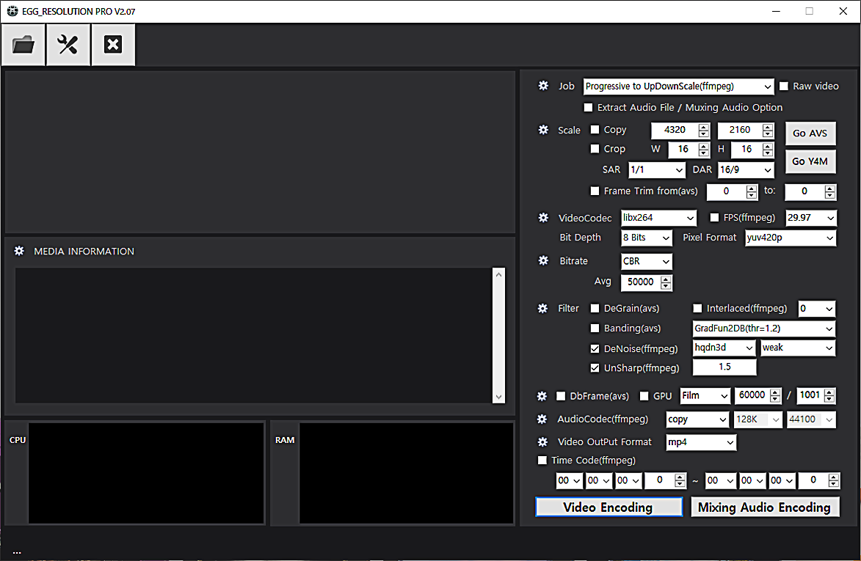This screenshot has width=861, height=561.
Task: Open the Bitrate CBR dropdown
Action: point(647,261)
